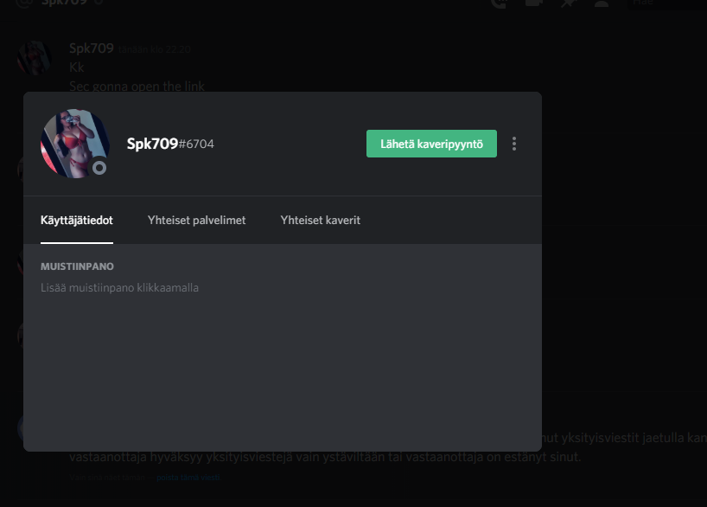Click the offline status indicator on the avatar

point(99,168)
